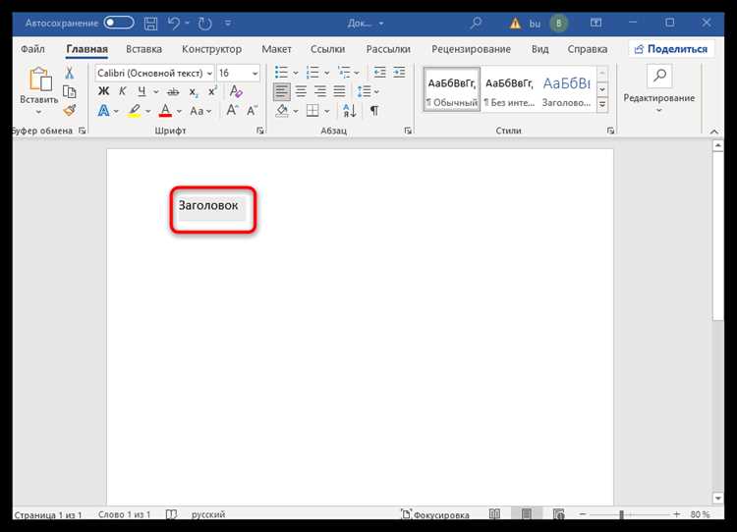Apply borders to paragraph
The width and height of the screenshot is (737, 532).
tap(312, 111)
